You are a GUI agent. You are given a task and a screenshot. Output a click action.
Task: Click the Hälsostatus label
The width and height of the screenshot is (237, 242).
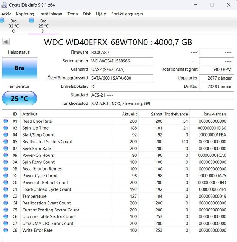[19, 52]
